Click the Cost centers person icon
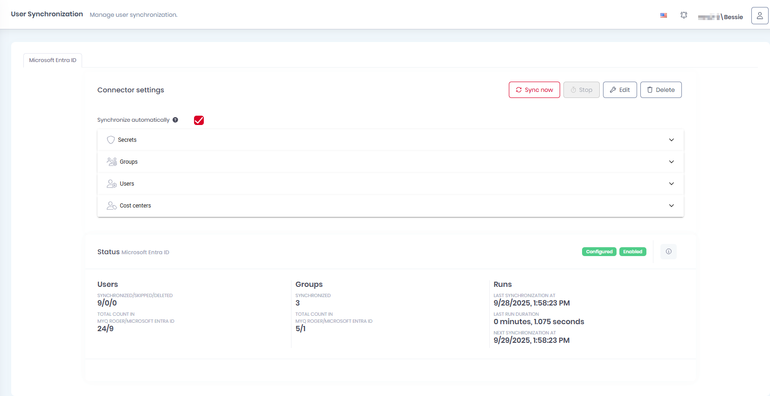770x396 pixels. (x=111, y=206)
